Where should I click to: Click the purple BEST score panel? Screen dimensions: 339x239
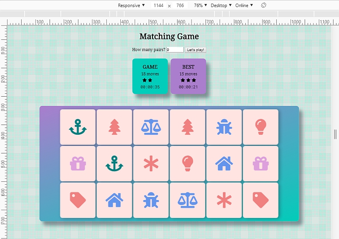tap(188, 76)
